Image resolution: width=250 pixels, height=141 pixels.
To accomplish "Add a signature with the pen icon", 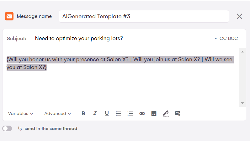I will tap(166, 113).
